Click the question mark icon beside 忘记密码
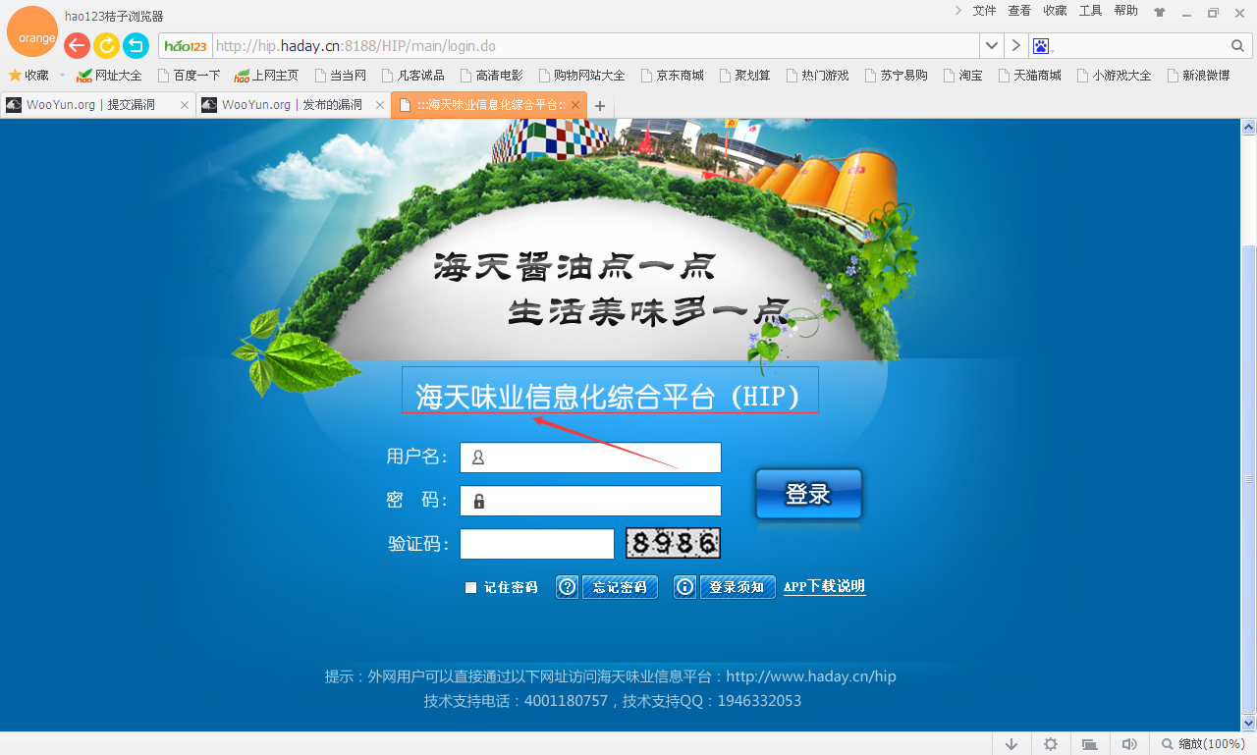This screenshot has height=755, width=1257. [x=567, y=587]
